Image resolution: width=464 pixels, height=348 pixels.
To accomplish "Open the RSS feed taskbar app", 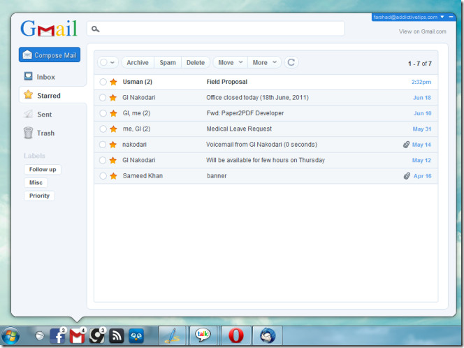I will (x=116, y=336).
